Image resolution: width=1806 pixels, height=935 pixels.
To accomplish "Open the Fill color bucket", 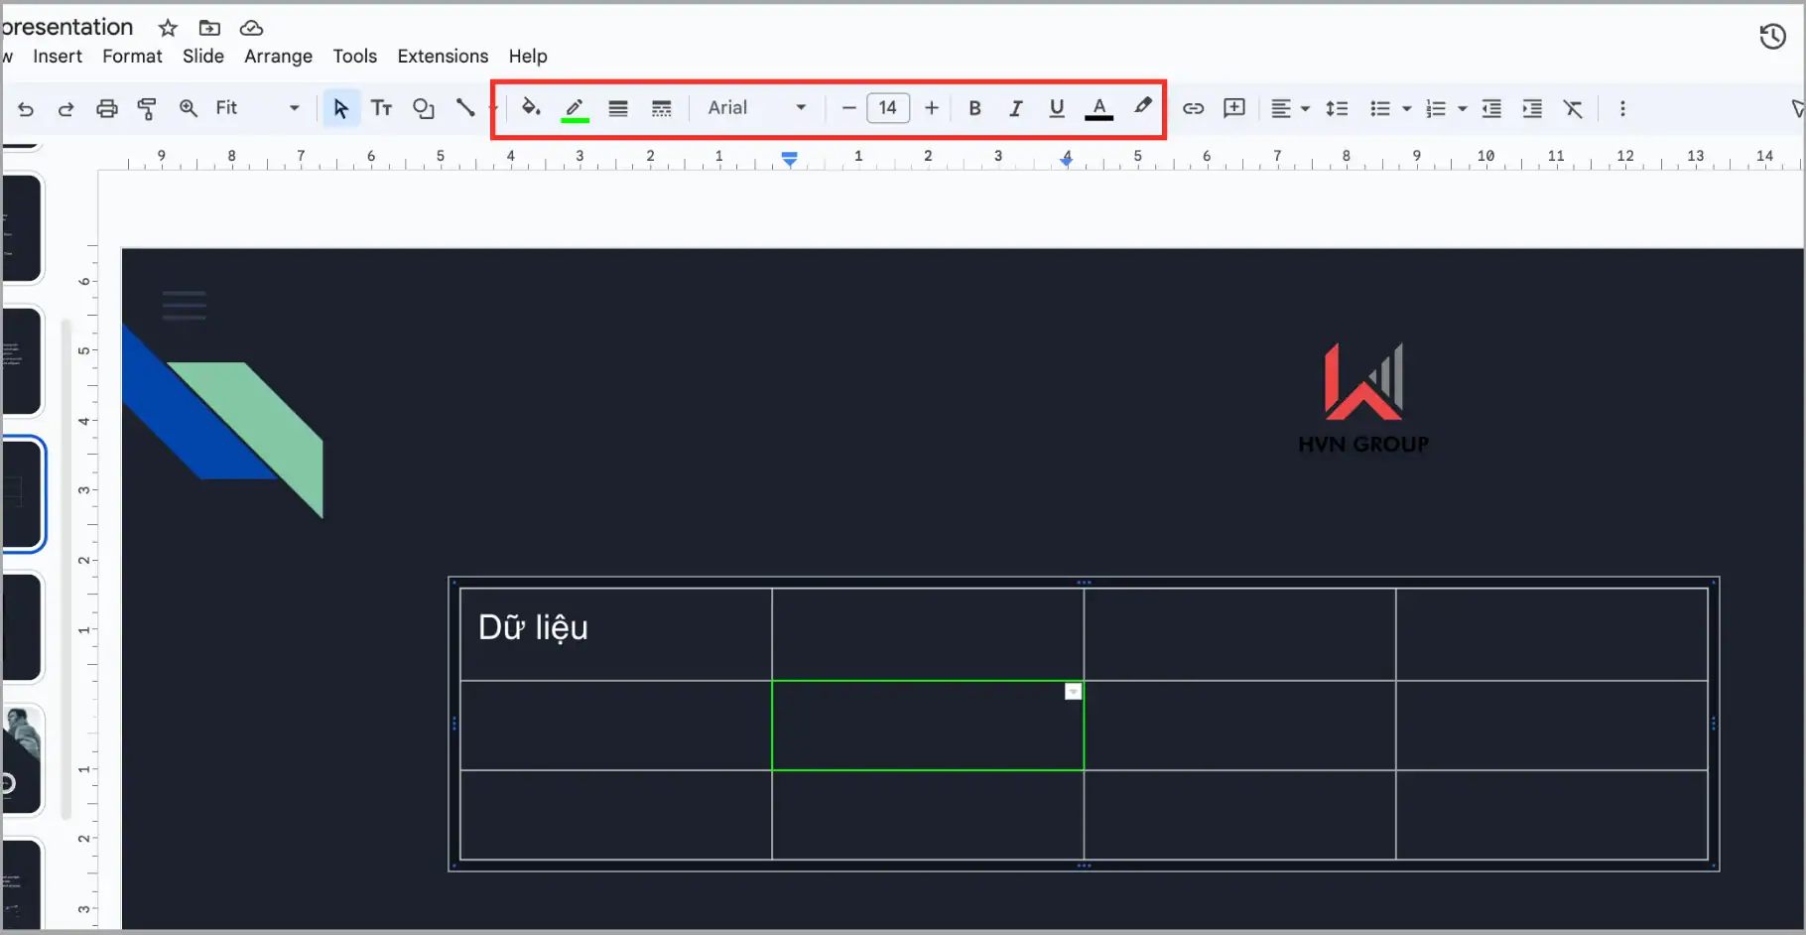I will pos(531,107).
